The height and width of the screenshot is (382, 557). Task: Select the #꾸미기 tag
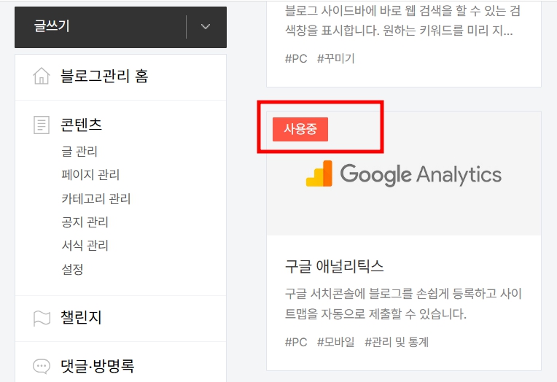tap(335, 58)
